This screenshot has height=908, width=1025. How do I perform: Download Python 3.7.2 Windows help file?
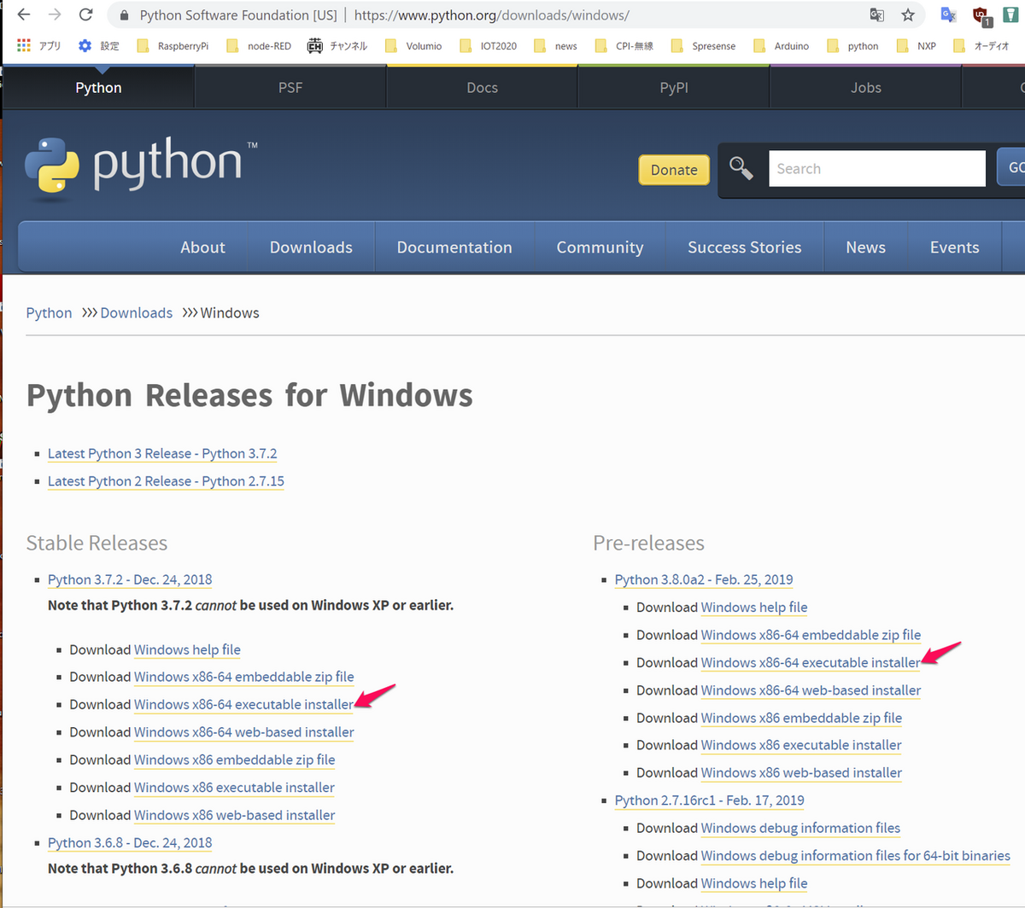[187, 649]
